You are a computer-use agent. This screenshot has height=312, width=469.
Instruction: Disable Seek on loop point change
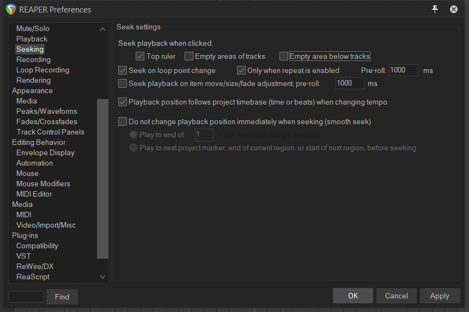point(123,70)
